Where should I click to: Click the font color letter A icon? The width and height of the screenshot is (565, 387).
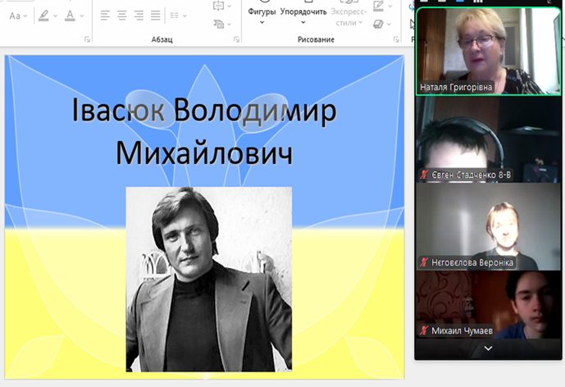[x=70, y=16]
